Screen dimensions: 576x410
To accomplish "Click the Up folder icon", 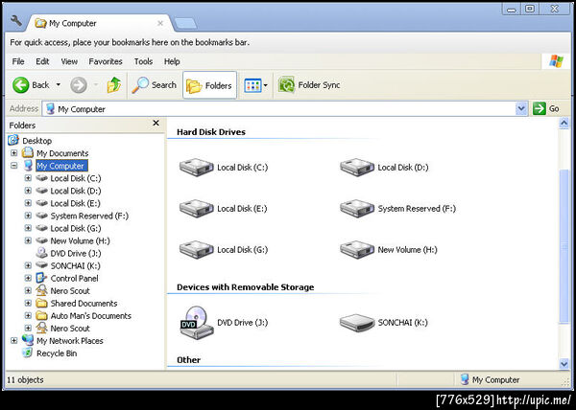I will (x=114, y=85).
